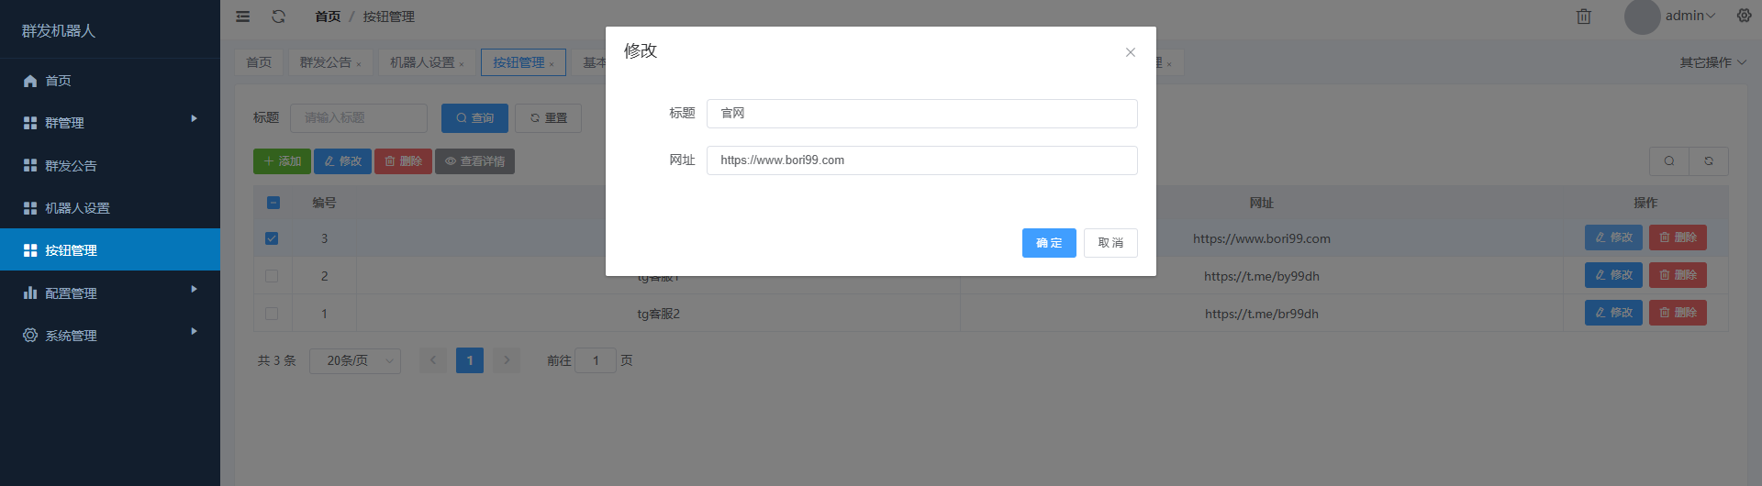1762x486 pixels.
Task: Click 删除 for the by99dh row
Action: [1678, 275]
